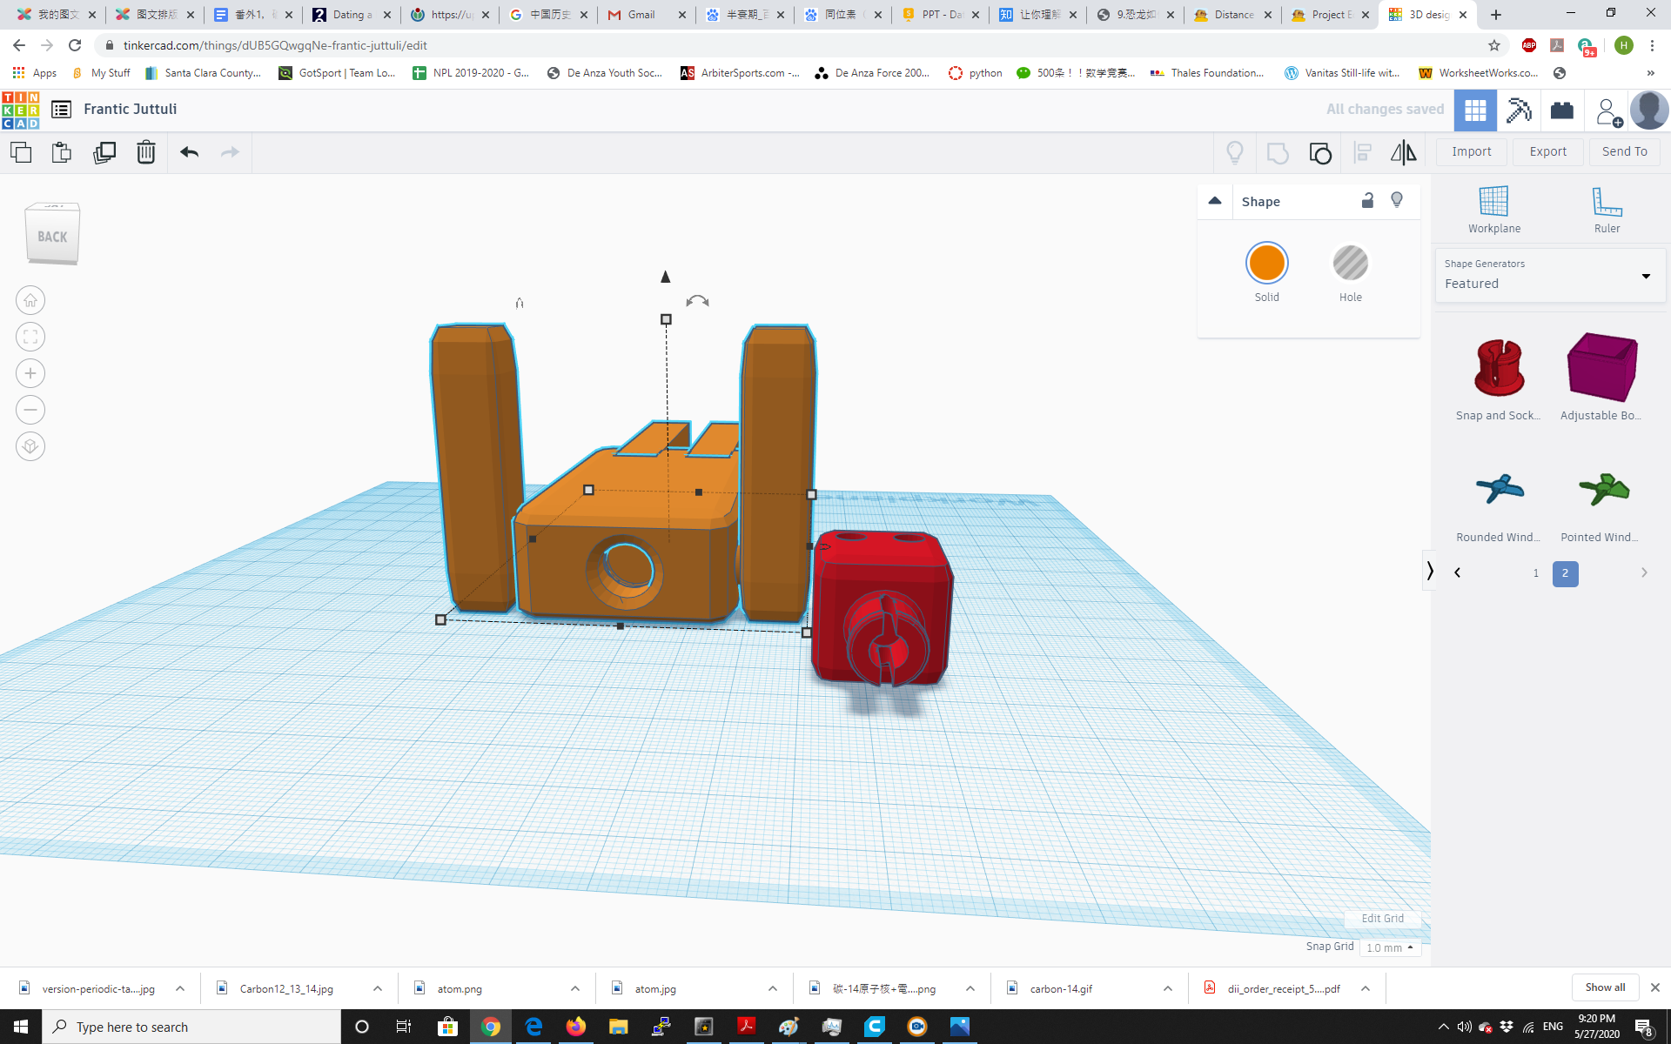This screenshot has width=1671, height=1044.
Task: Click the Flip mirror tool icon
Action: point(1403,153)
